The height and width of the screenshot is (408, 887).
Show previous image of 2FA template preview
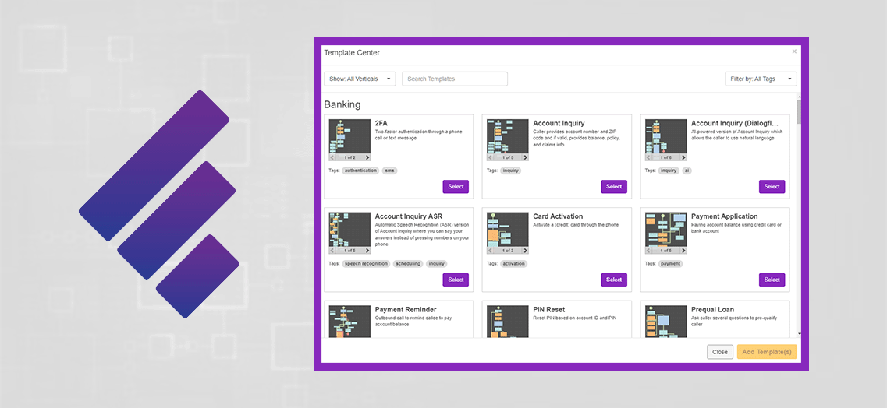coord(332,157)
